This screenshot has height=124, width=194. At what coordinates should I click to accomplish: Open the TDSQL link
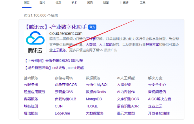point(92,106)
